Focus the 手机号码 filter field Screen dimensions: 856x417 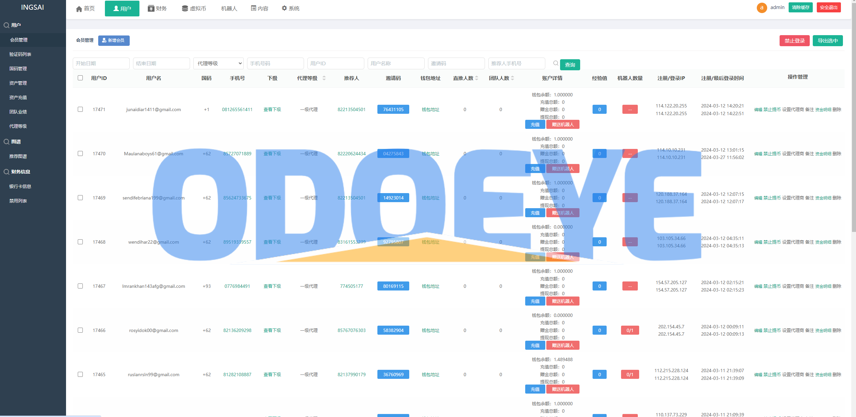point(276,63)
